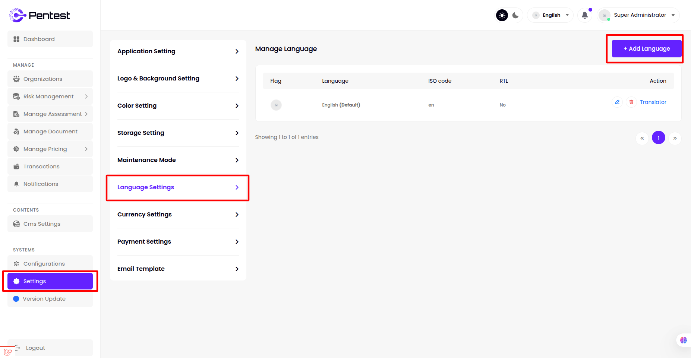
Task: Open Transactions in the sidebar
Action: (50, 167)
